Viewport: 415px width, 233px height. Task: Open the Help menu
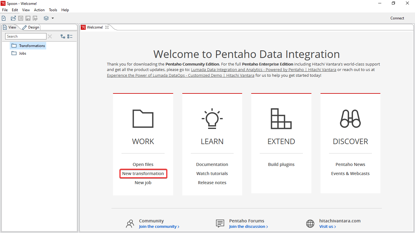click(65, 10)
